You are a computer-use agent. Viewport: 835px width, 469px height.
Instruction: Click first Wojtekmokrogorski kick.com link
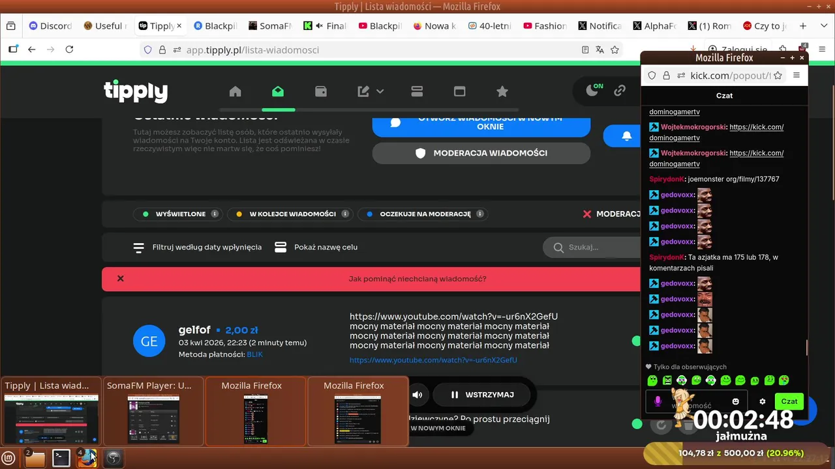click(x=716, y=132)
